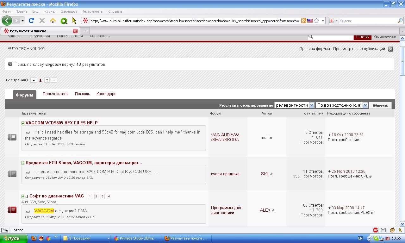Click the Firefox quick launch icon on taskbar

tap(34, 238)
